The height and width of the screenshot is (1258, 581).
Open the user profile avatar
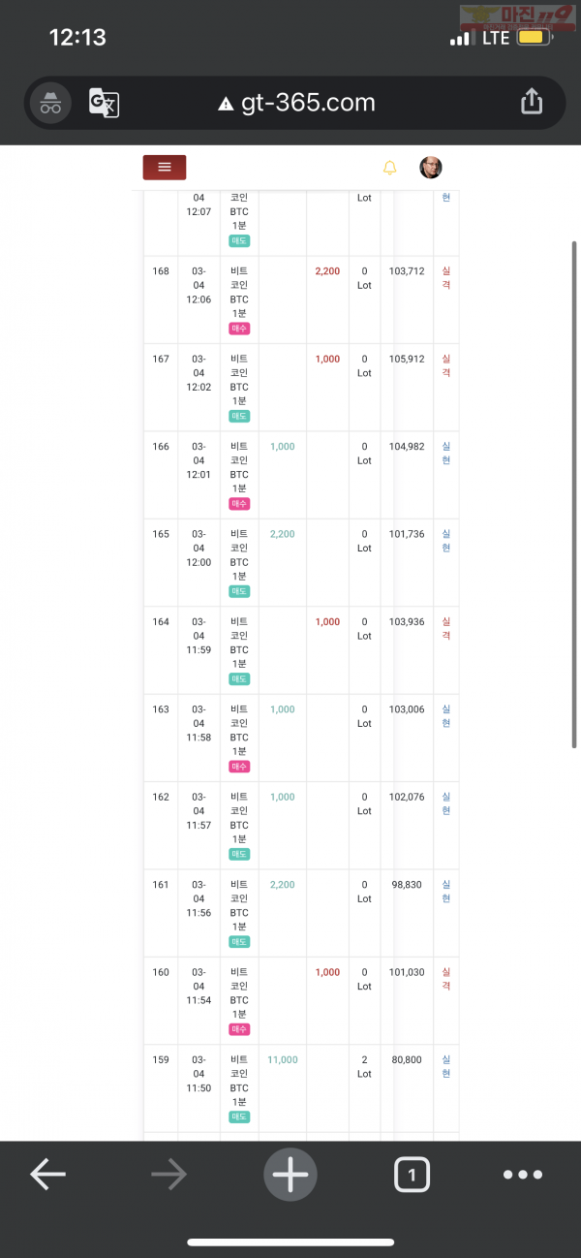point(431,167)
